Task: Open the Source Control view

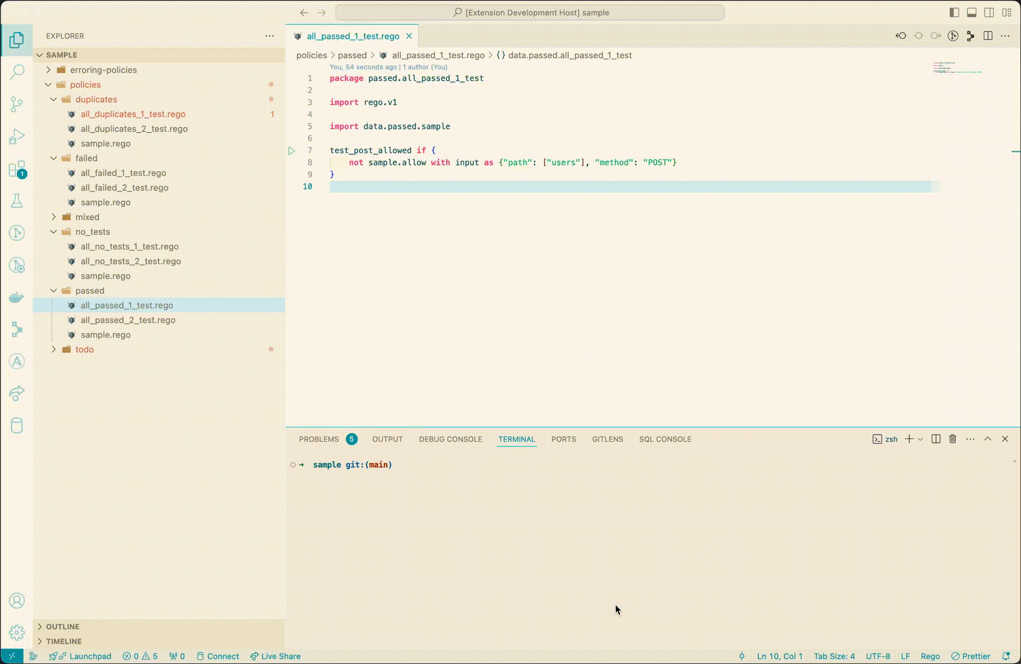Action: (x=17, y=104)
